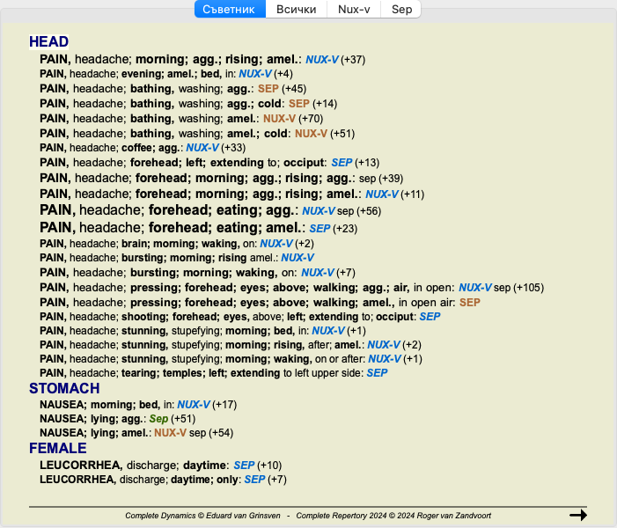Click the HEAD section heading
This screenshot has width=617, height=528.
pyautogui.click(x=48, y=42)
